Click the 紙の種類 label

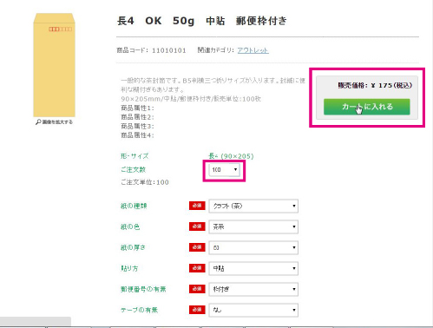[x=134, y=206]
